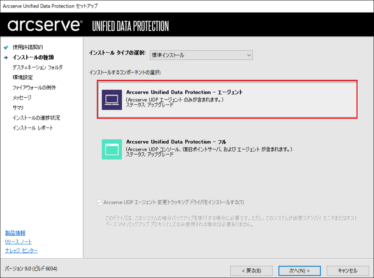Open the インストール タイプの選択 dropdown
The width and height of the screenshot is (374, 278).
[x=201, y=55]
